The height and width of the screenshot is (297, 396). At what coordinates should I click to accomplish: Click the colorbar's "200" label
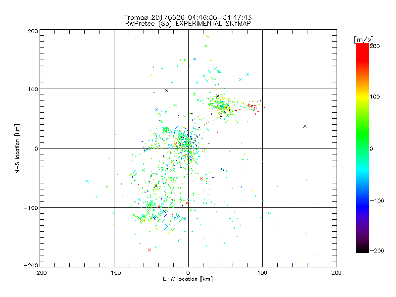(x=375, y=46)
